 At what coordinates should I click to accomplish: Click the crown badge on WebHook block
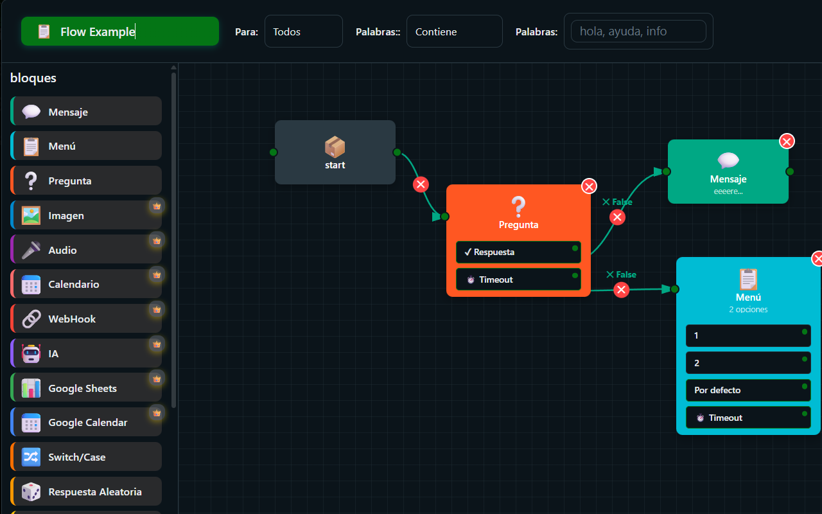coord(157,310)
